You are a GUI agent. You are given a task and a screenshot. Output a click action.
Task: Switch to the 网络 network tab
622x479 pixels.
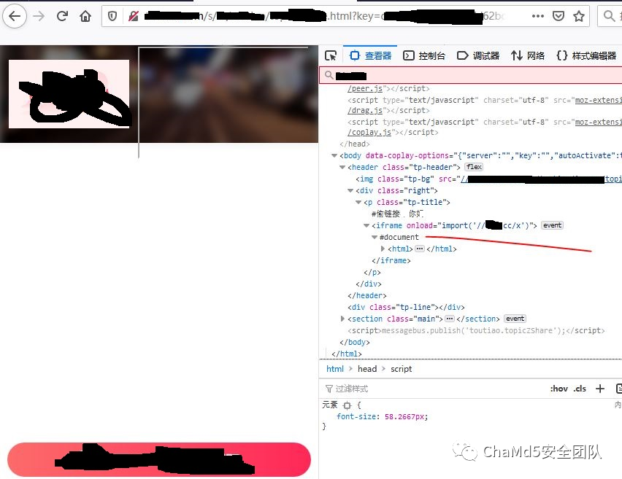[528, 56]
